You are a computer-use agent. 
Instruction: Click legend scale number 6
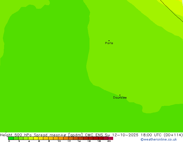point(39,141)
